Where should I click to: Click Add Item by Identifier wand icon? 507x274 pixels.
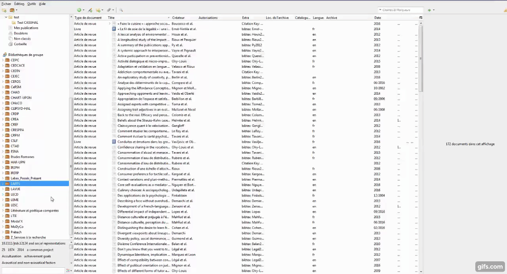[90, 10]
